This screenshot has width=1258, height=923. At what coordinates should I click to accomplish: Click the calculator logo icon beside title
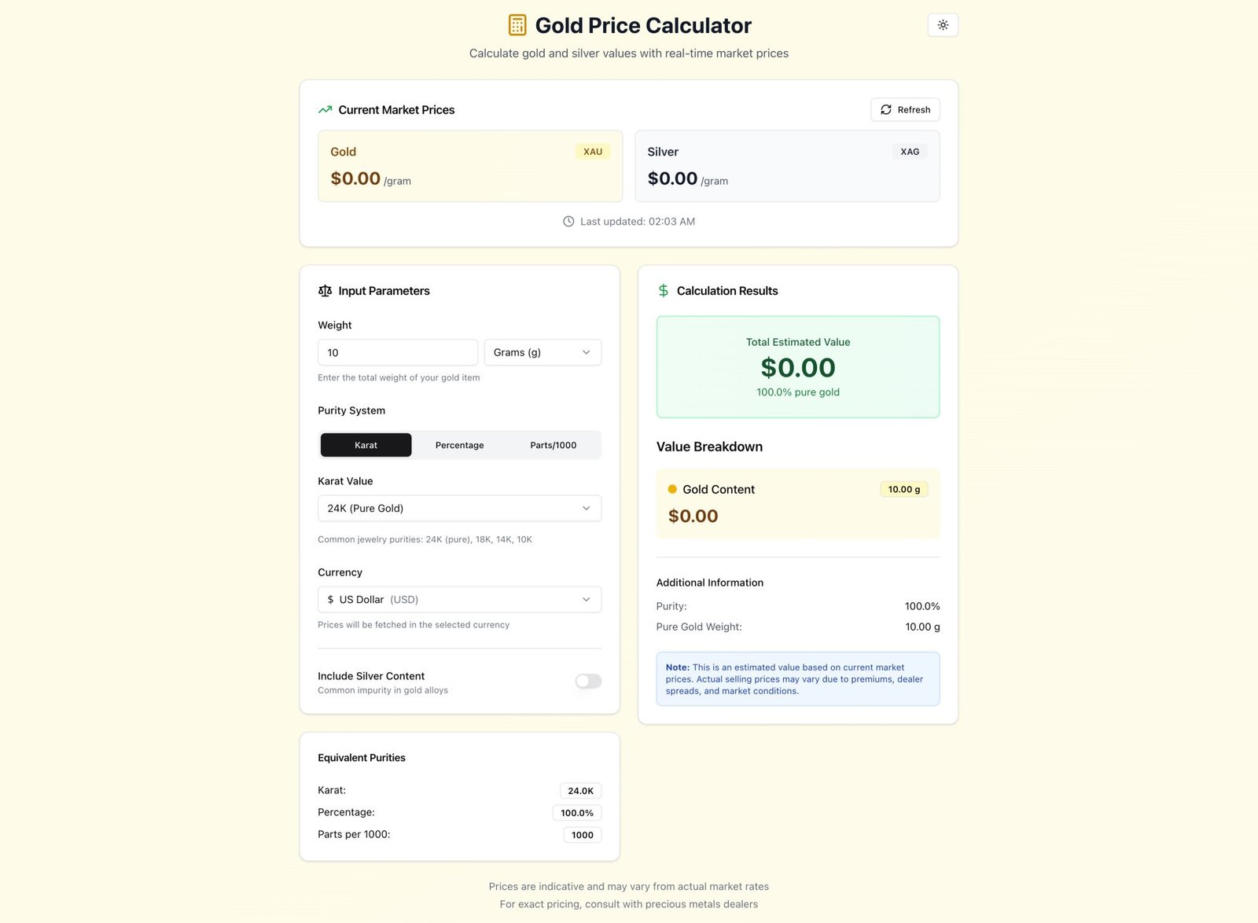[517, 25]
